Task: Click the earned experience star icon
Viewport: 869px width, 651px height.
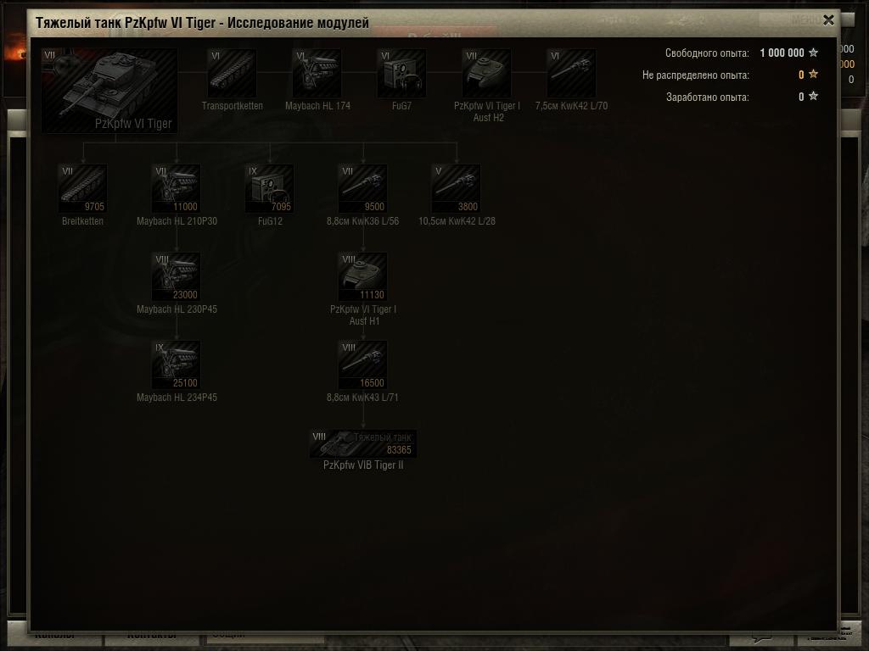Action: pos(813,97)
